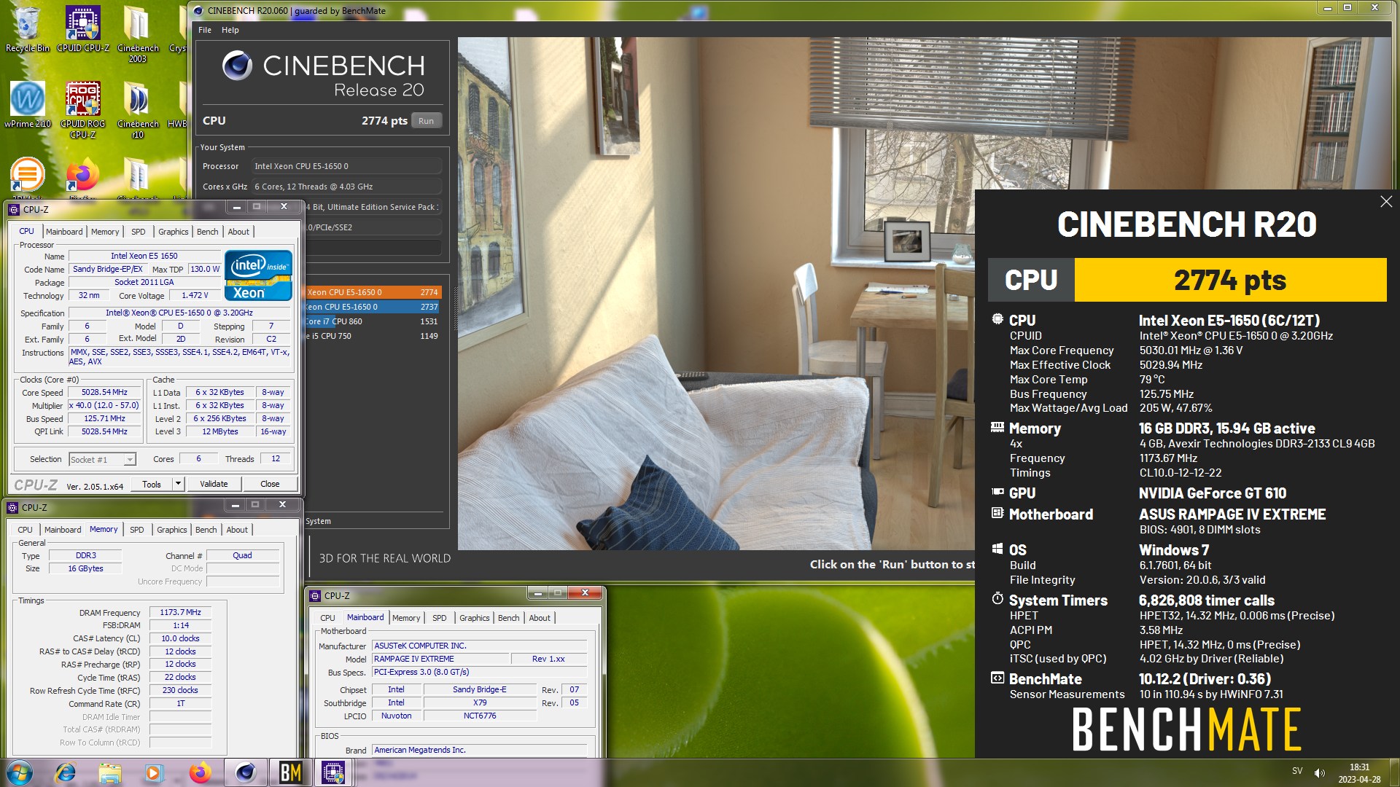Click the Cores x GHz field in Cinebench
The height and width of the screenshot is (787, 1400).
click(346, 187)
